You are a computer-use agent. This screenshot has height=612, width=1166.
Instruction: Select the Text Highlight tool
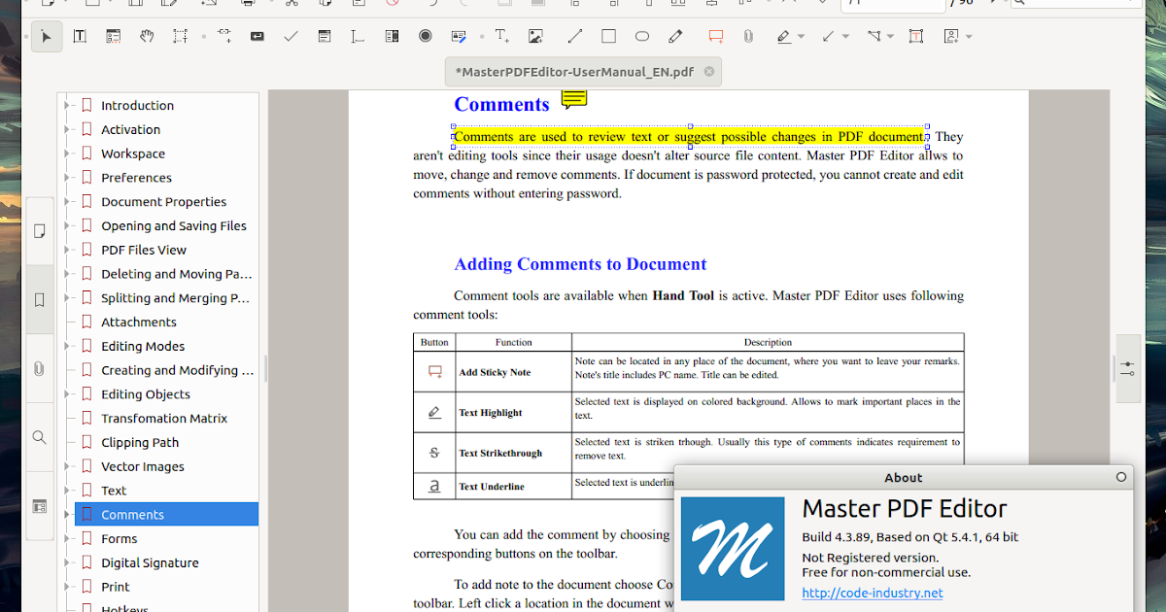point(784,37)
